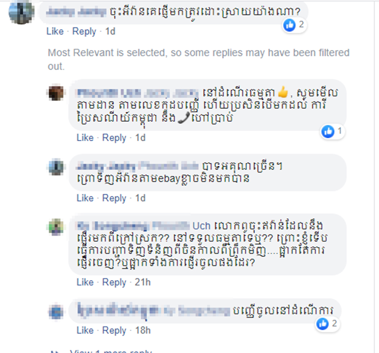Click the thumbs-up reaction icon showing 1 like

click(x=328, y=132)
